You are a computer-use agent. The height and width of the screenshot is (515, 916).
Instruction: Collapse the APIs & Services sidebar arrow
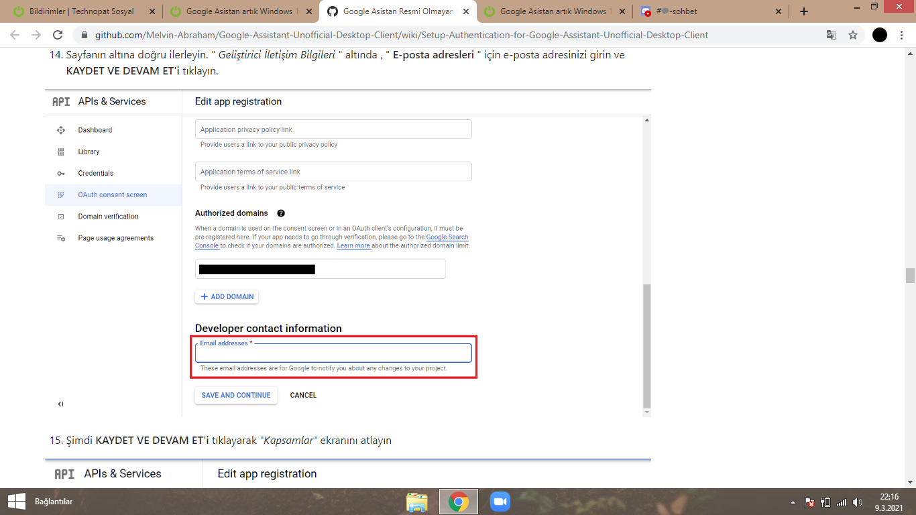tap(60, 404)
